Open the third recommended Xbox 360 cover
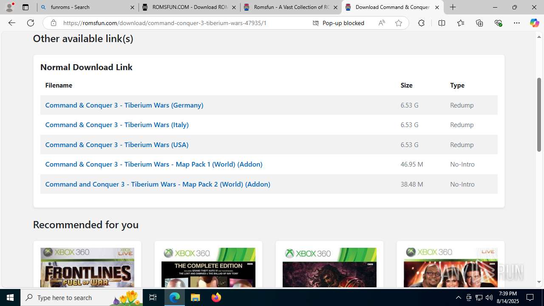 pos(329,267)
